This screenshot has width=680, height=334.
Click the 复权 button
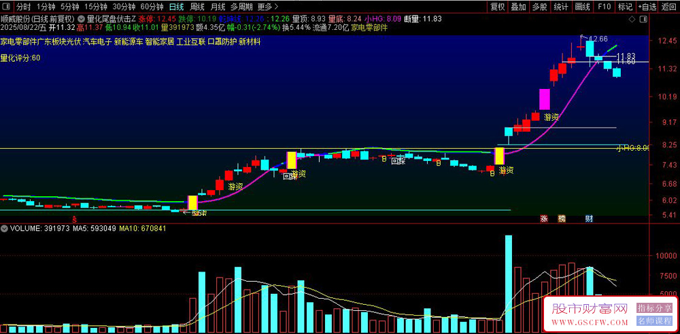[x=498, y=7]
